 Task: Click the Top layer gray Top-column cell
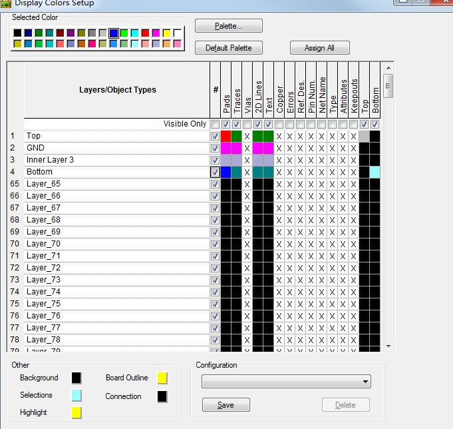(x=364, y=137)
